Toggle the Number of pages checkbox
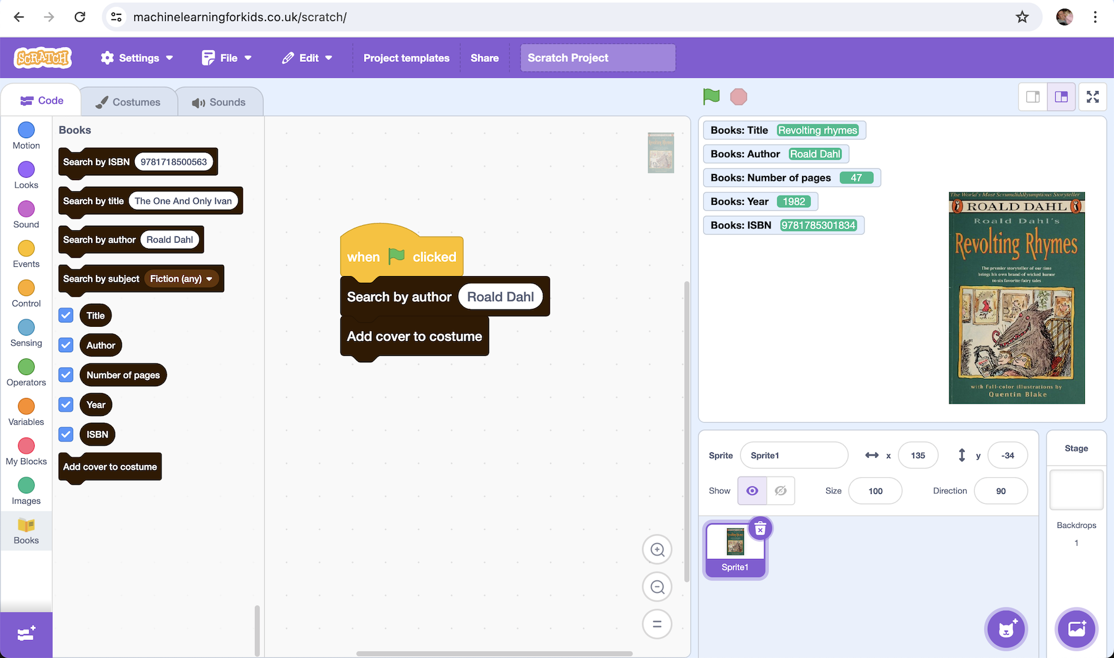 [66, 374]
